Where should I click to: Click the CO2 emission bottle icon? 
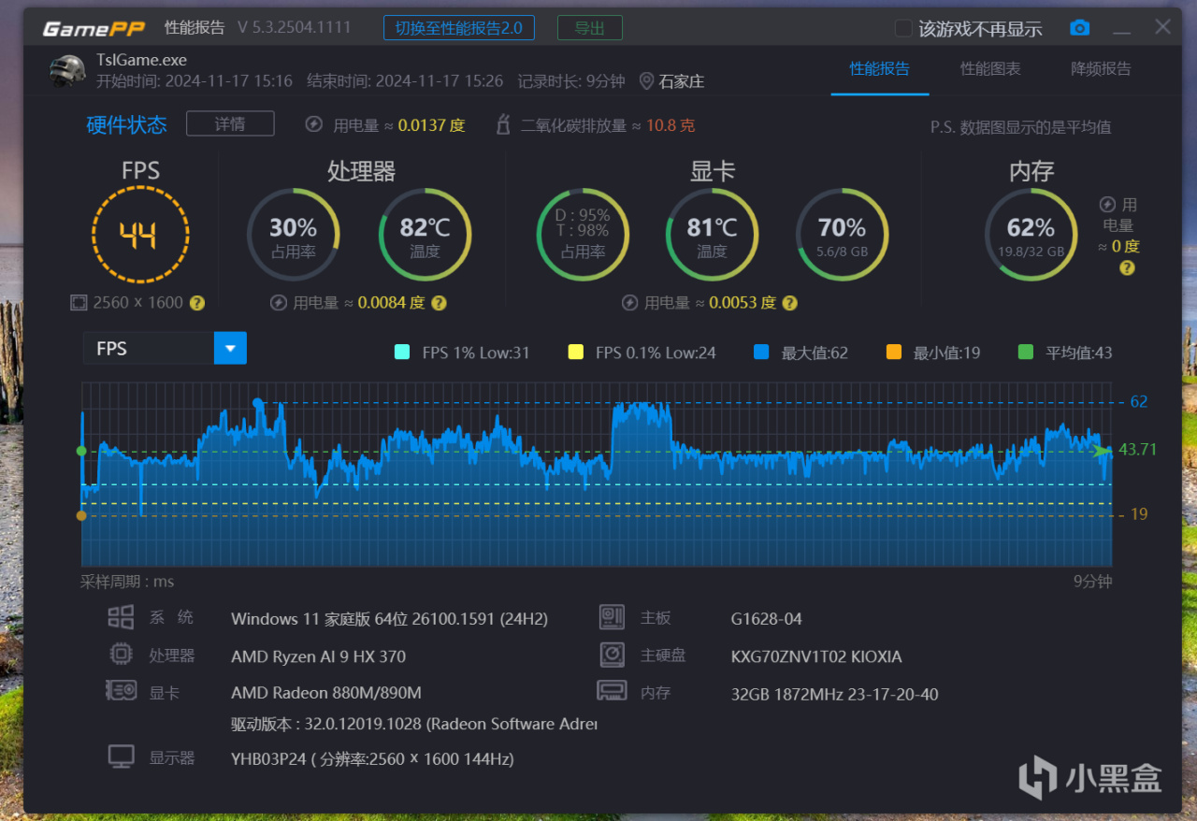502,124
